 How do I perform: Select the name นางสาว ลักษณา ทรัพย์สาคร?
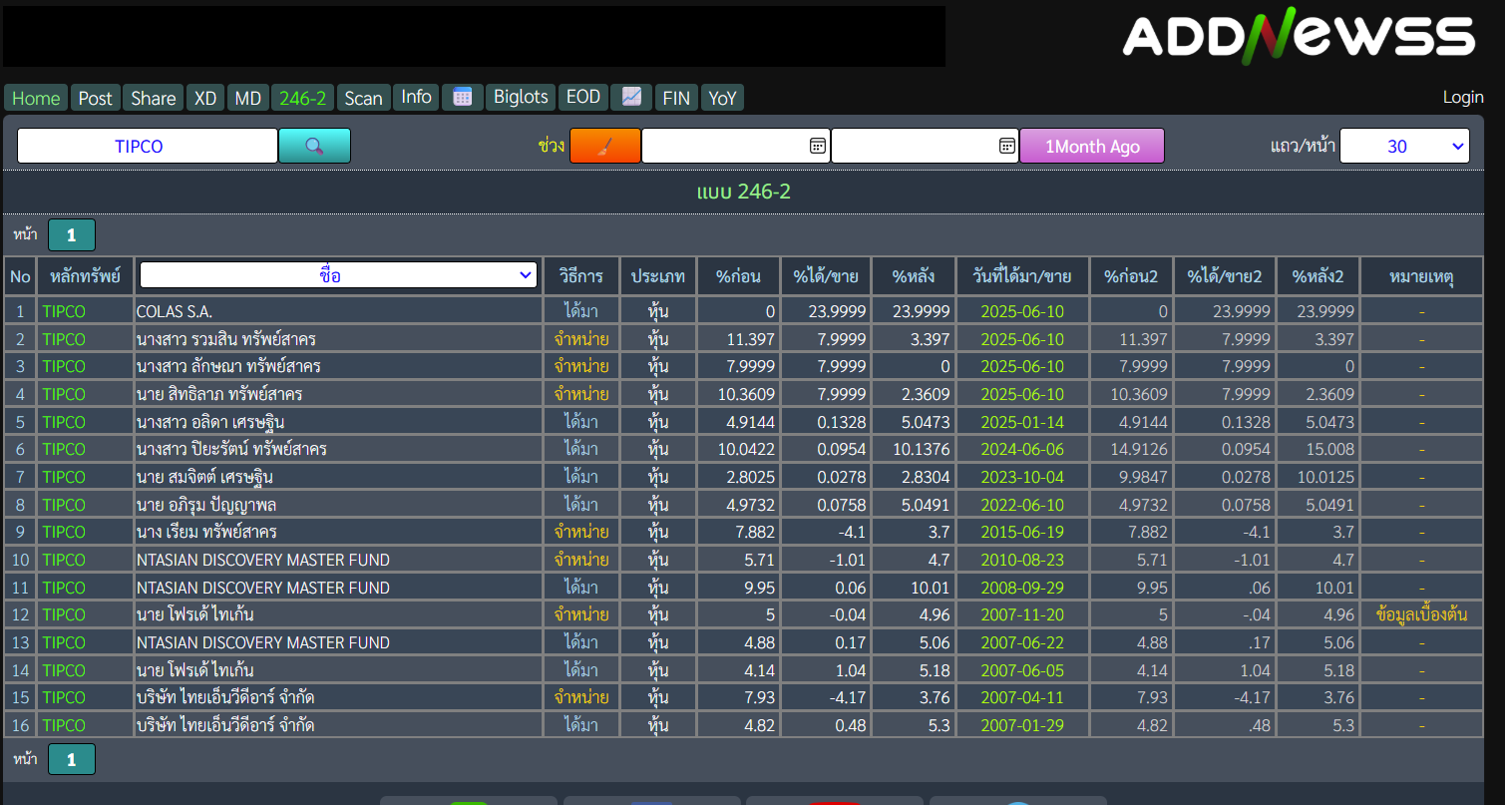pos(228,366)
